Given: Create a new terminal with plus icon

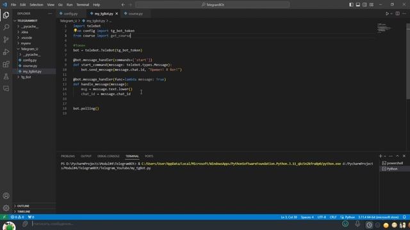Looking at the screenshot, I should (381, 156).
